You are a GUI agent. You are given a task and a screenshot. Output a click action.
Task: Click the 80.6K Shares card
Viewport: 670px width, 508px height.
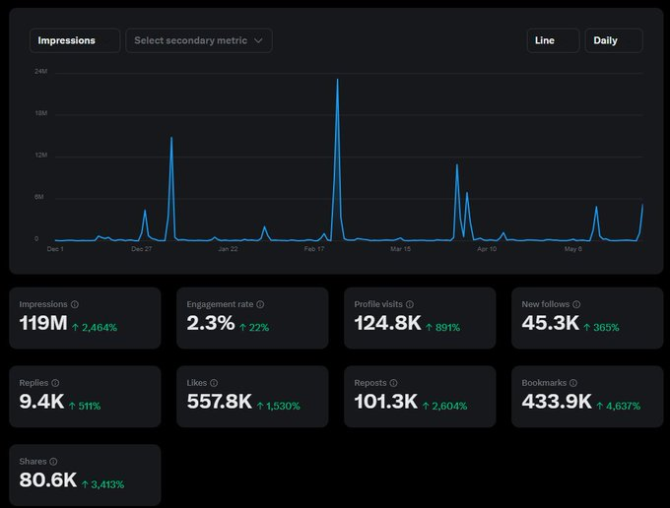pos(85,475)
